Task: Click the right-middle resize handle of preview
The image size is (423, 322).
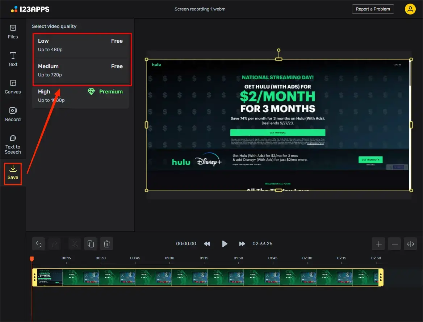Action: pyautogui.click(x=411, y=125)
